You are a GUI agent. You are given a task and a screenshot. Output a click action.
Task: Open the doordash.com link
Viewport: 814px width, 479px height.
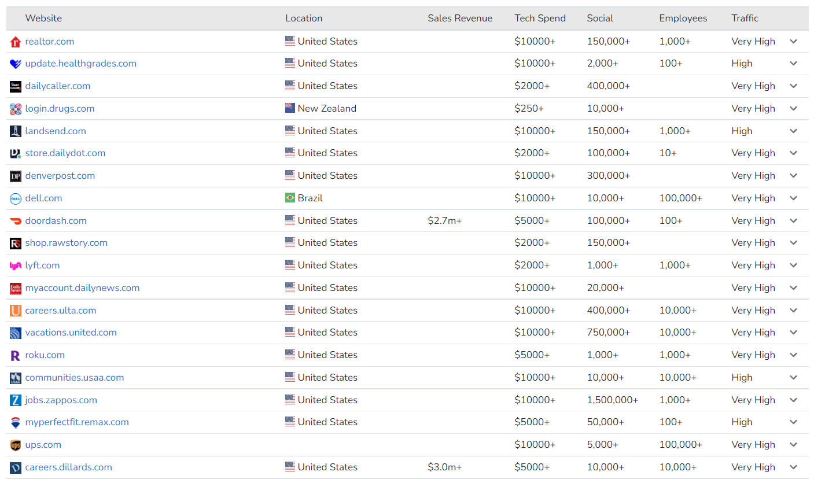(56, 221)
